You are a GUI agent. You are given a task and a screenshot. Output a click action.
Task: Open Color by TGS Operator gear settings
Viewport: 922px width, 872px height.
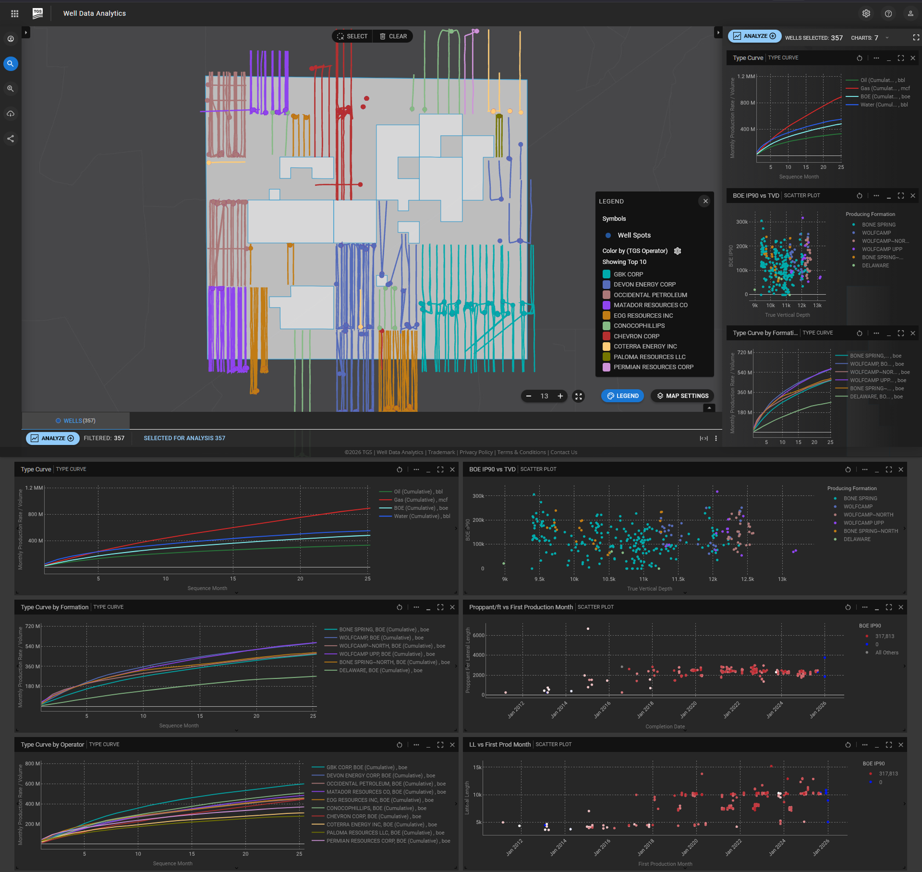[677, 251]
